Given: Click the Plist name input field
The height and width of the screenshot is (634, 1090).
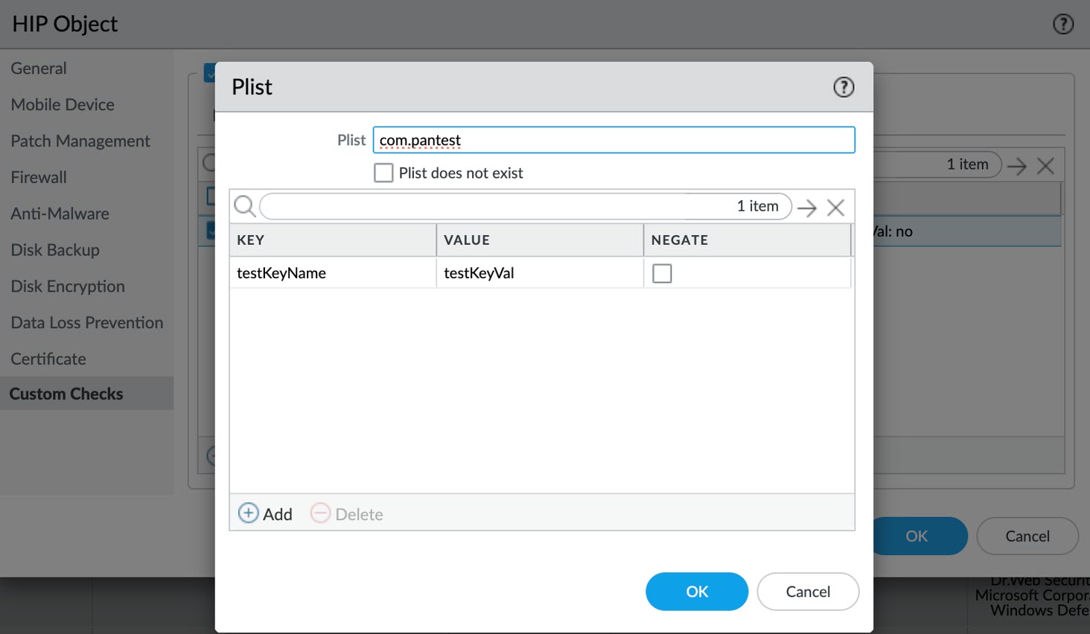Looking at the screenshot, I should (x=613, y=140).
